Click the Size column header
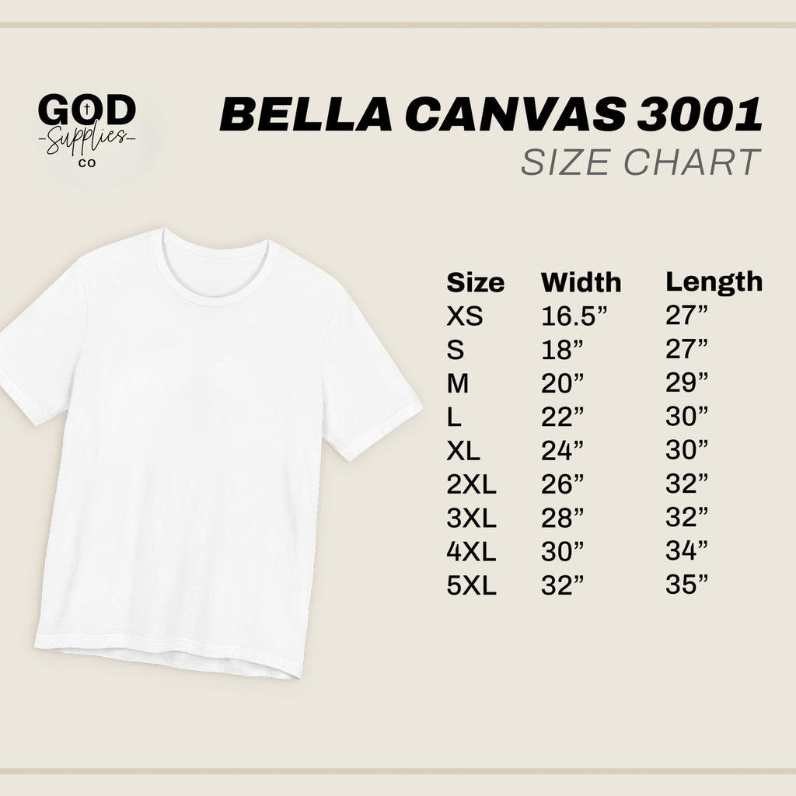Image resolution: width=796 pixels, height=796 pixels. tap(475, 282)
